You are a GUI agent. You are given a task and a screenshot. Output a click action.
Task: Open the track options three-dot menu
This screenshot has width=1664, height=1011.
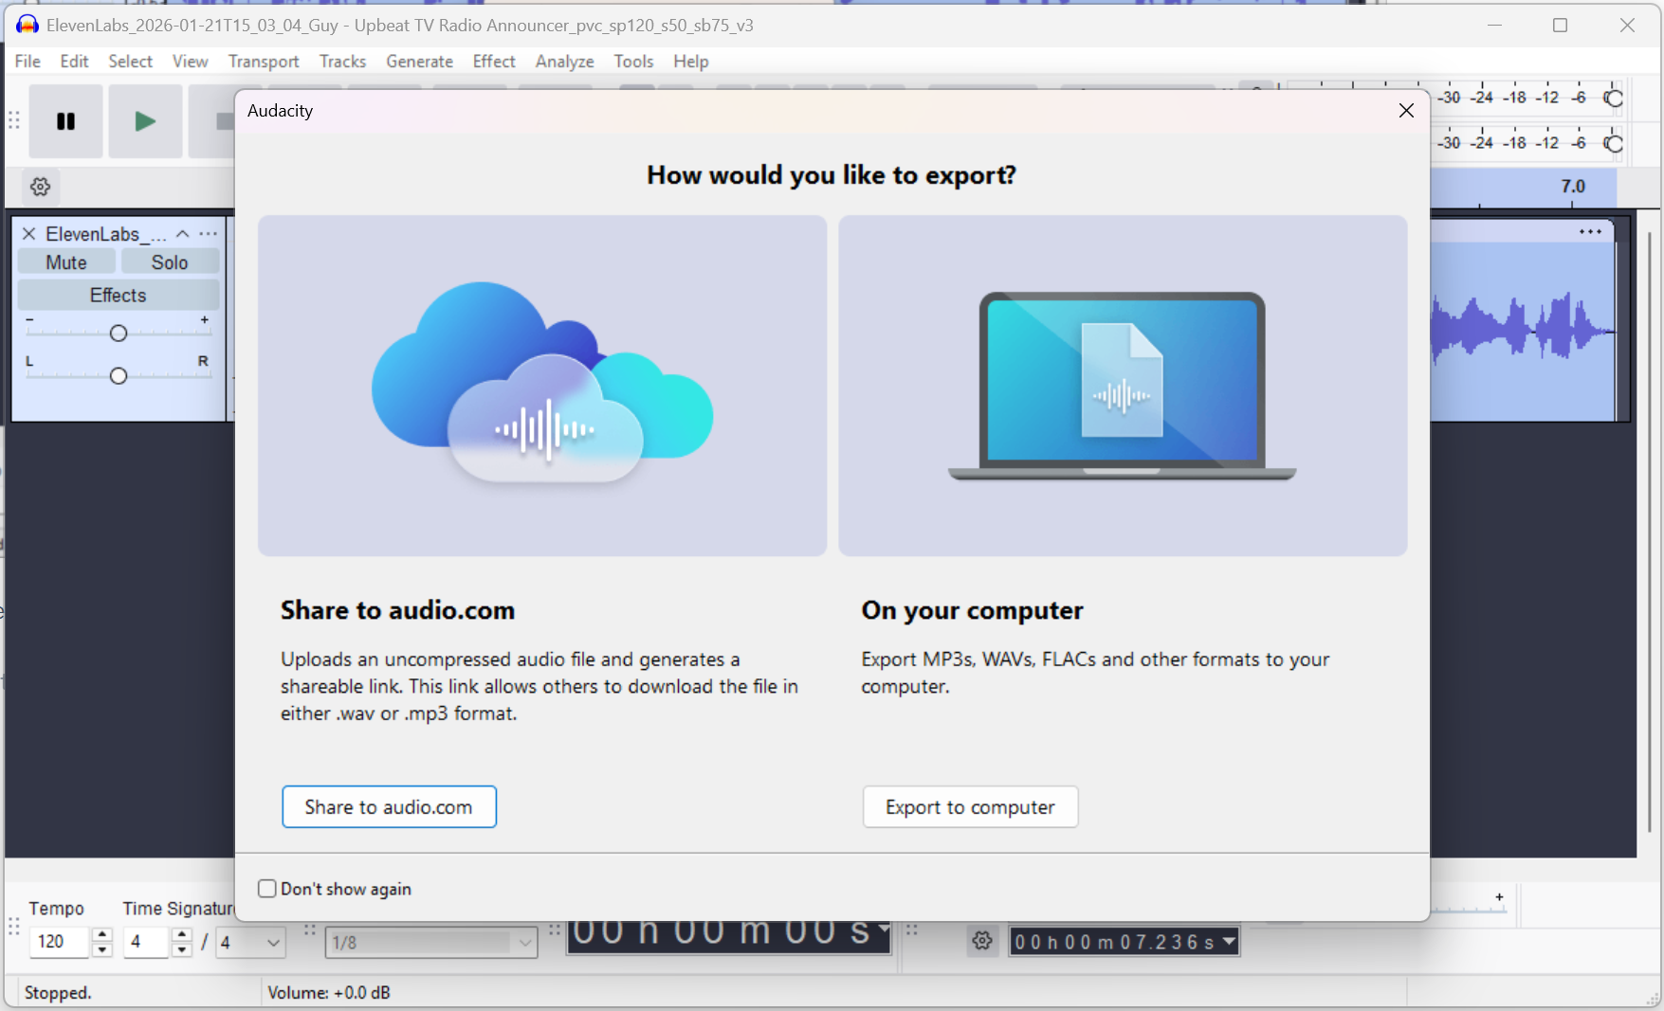[x=209, y=234]
